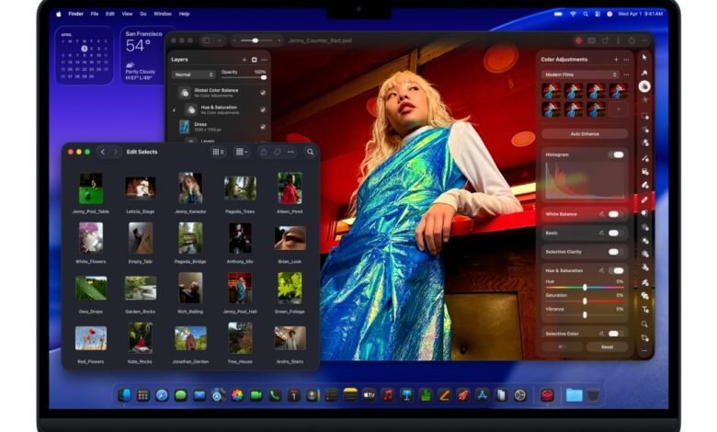
Task: Click the empty add-preset slot with plus
Action: (619, 109)
